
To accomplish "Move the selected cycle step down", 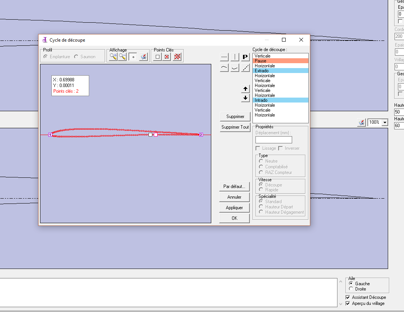I will pos(246,98).
